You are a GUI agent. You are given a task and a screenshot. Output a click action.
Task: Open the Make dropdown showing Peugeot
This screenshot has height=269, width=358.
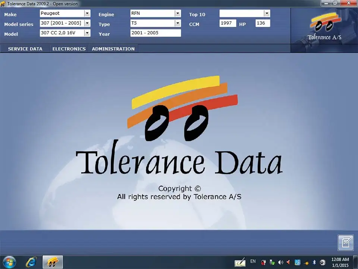87,13
